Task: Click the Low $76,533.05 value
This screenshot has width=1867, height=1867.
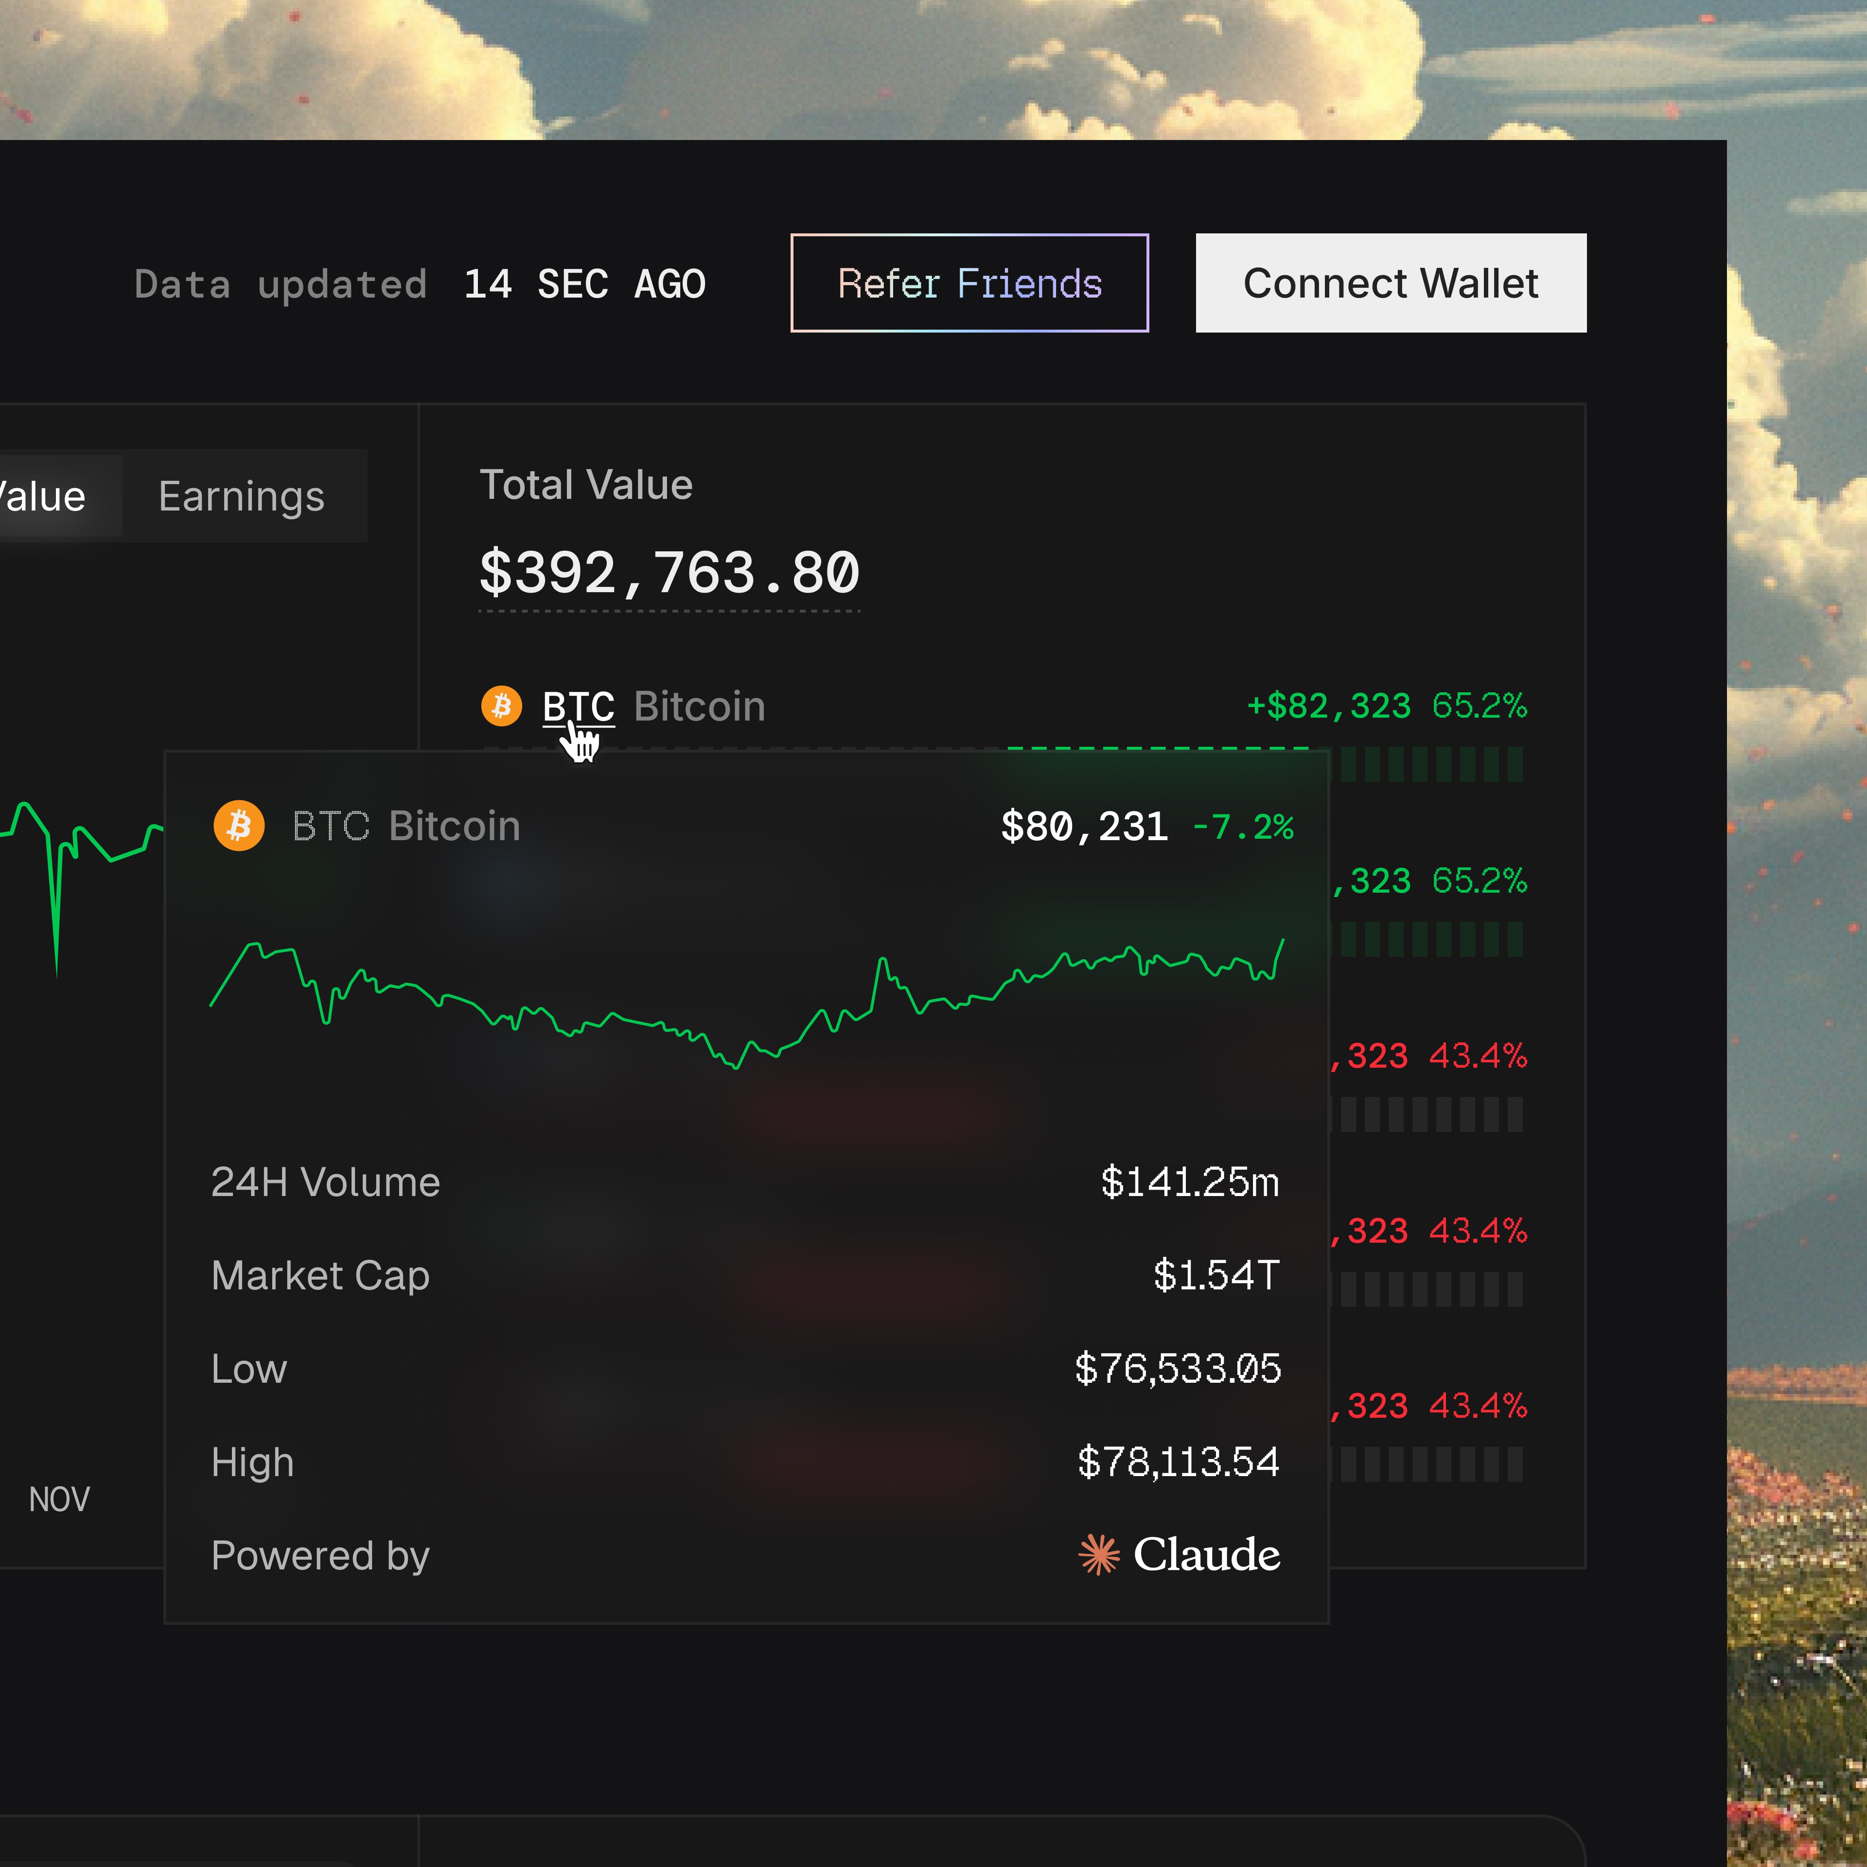Action: 1177,1369
